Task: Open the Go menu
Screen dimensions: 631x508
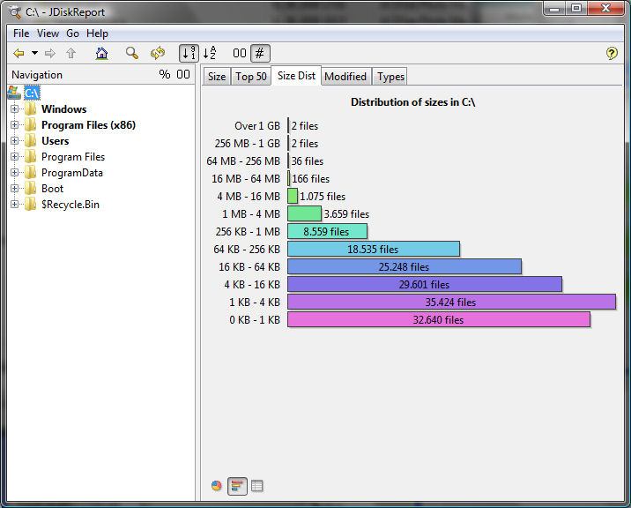Action: 73,34
